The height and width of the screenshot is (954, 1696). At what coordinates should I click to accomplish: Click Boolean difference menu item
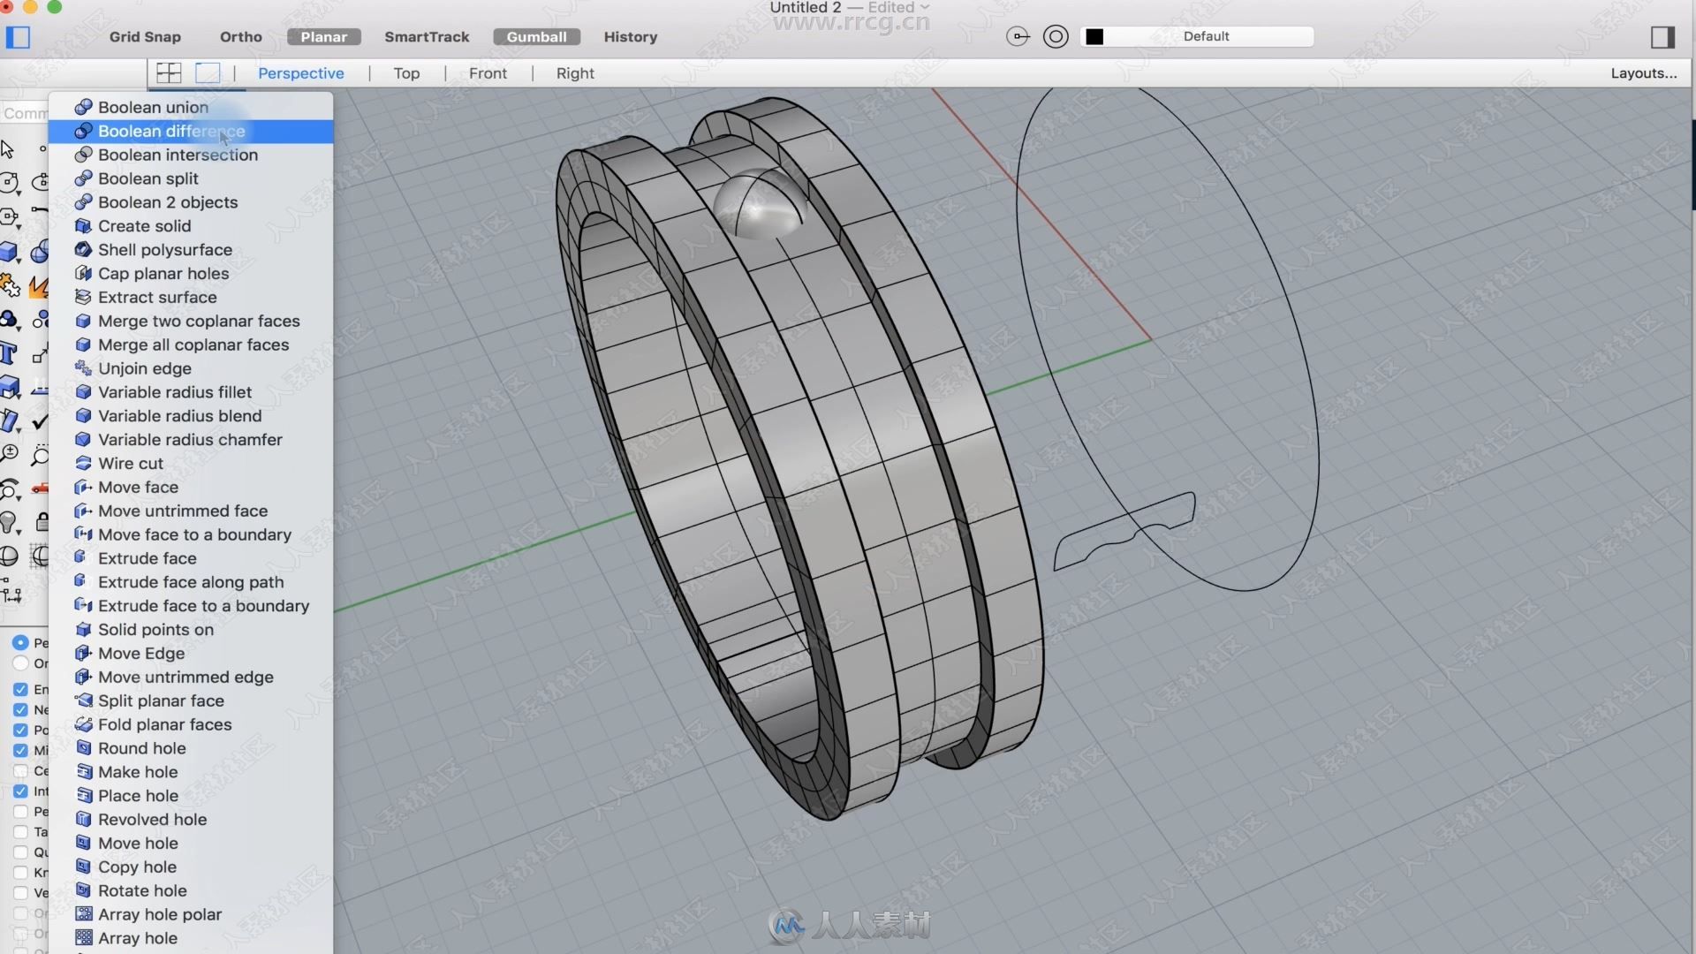click(x=171, y=131)
